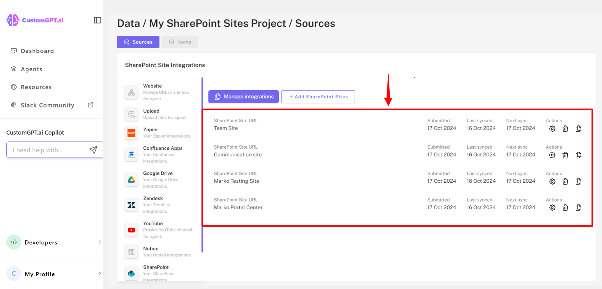Click the 'Team Site' name
This screenshot has width=602, height=289.
(226, 128)
